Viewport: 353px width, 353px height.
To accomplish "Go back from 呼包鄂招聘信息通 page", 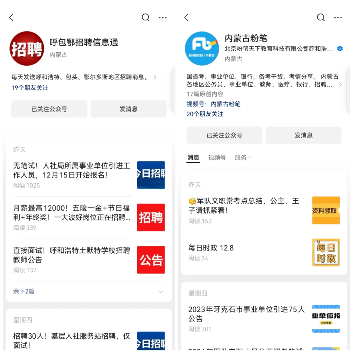I will point(11,17).
